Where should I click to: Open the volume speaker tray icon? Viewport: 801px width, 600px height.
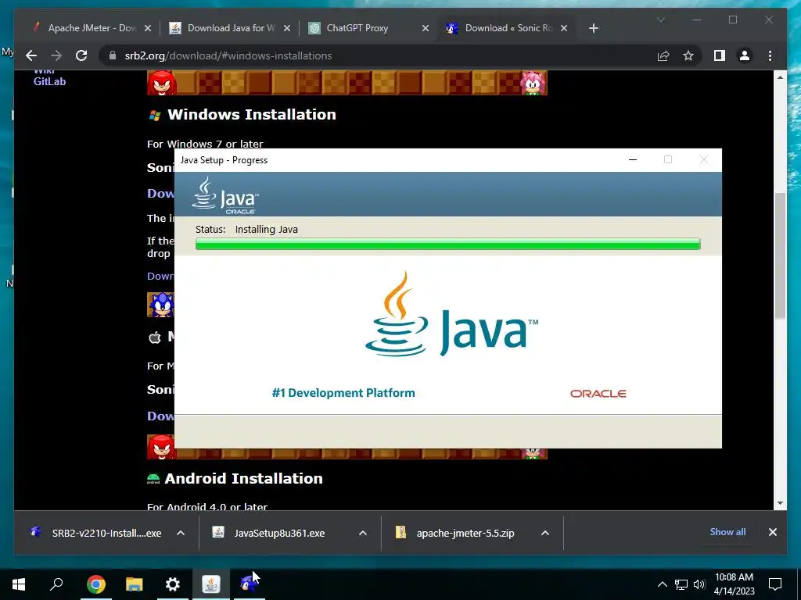(x=699, y=584)
